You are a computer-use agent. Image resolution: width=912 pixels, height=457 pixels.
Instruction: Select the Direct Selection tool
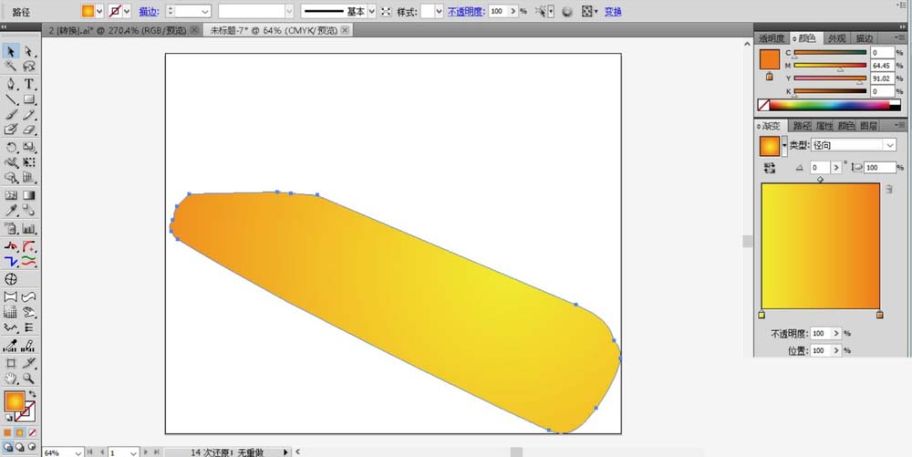click(28, 51)
